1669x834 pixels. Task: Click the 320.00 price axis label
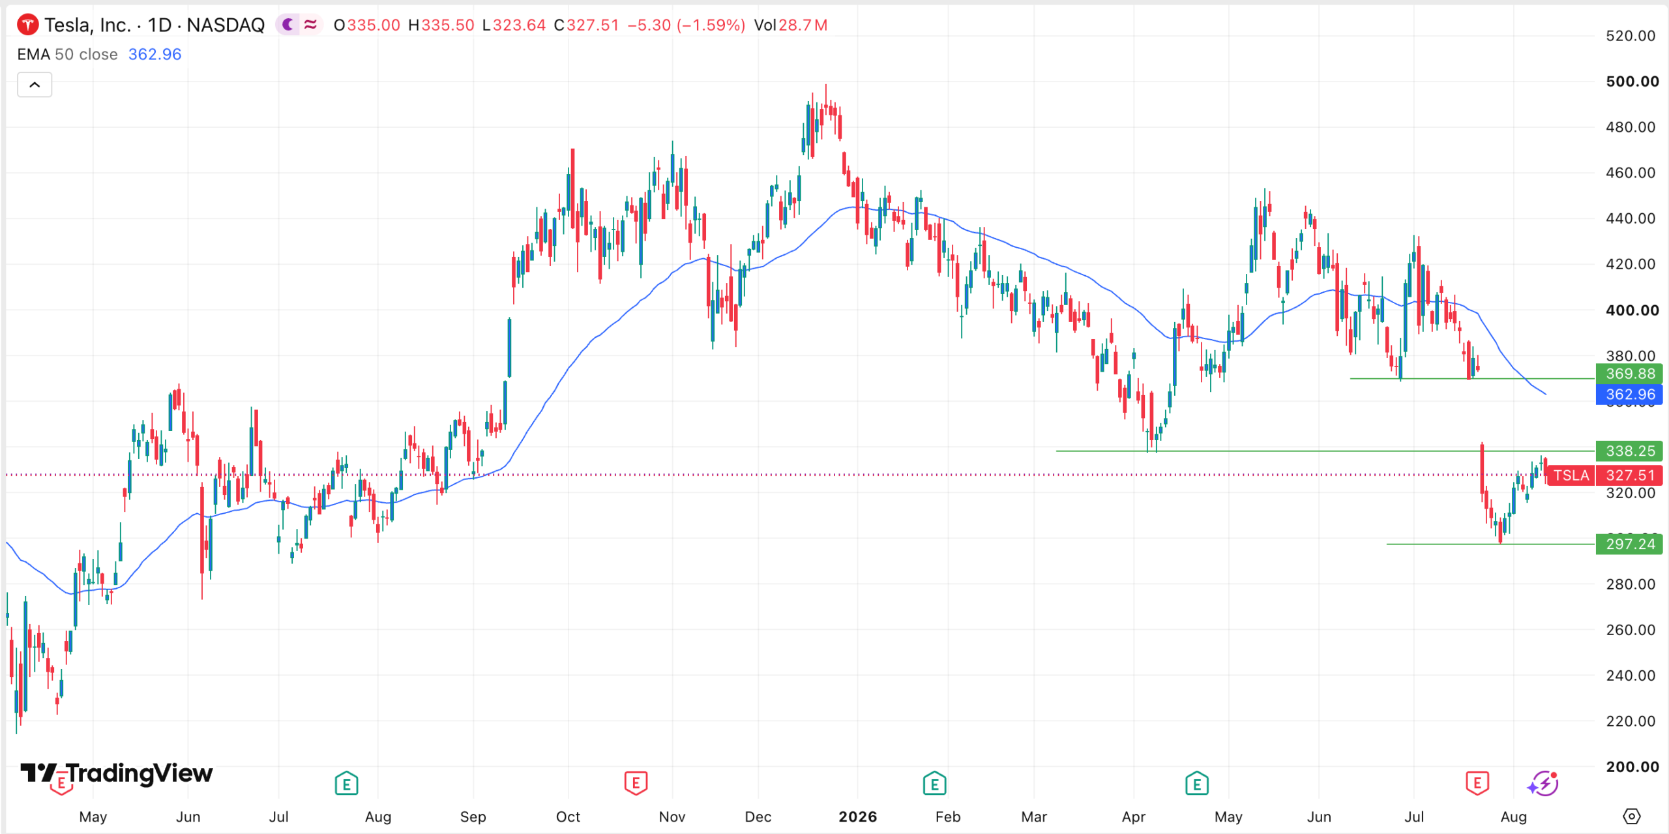coord(1631,493)
